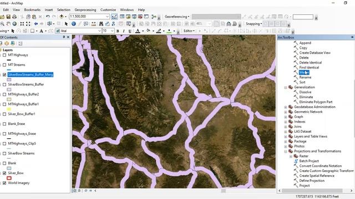Click the red Silver_Bow outline symbol

tap(9, 178)
